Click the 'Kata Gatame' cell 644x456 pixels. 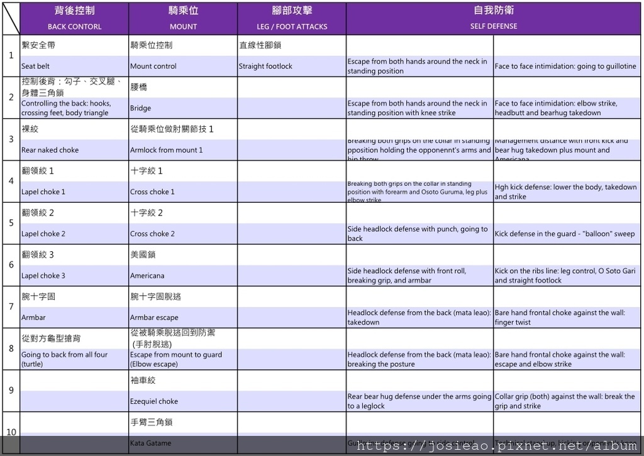[183, 443]
